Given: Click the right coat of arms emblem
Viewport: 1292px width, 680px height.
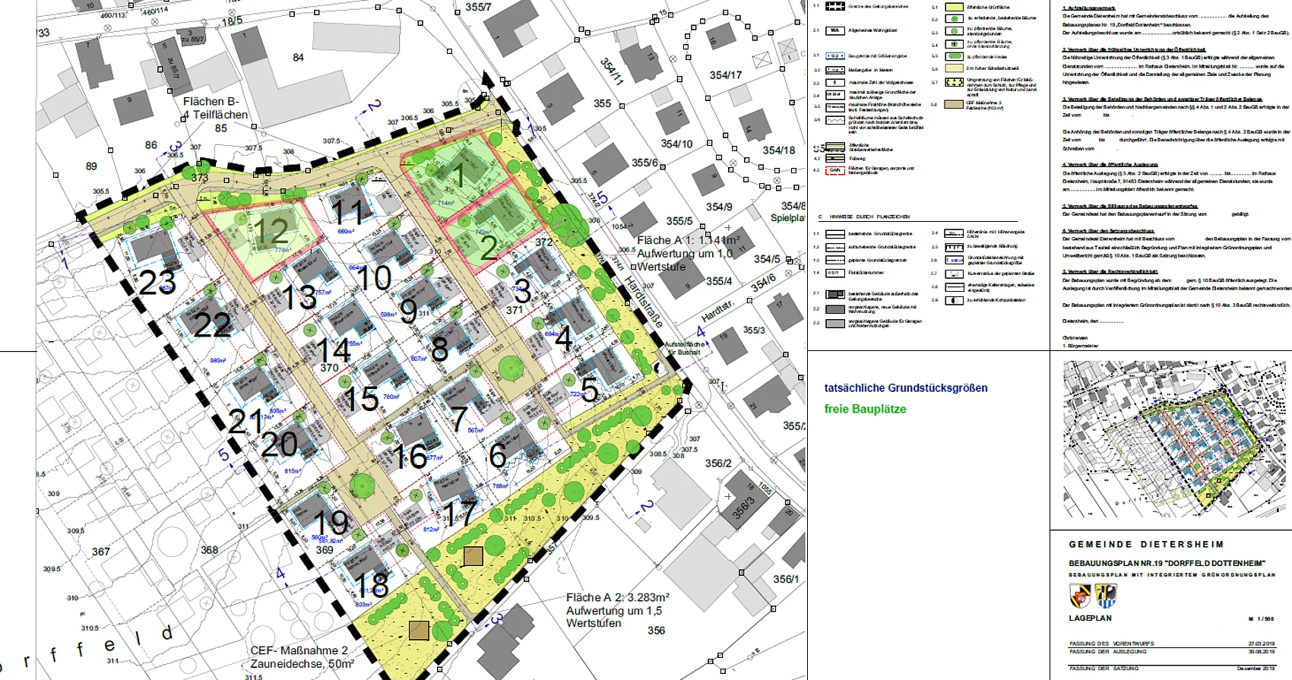Looking at the screenshot, I should pos(1106,596).
